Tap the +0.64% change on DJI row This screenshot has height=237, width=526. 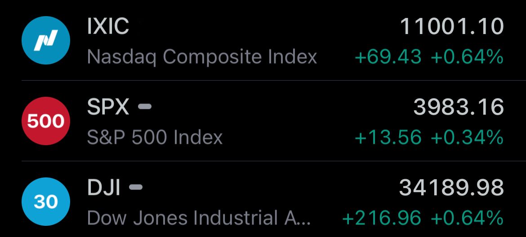click(467, 218)
